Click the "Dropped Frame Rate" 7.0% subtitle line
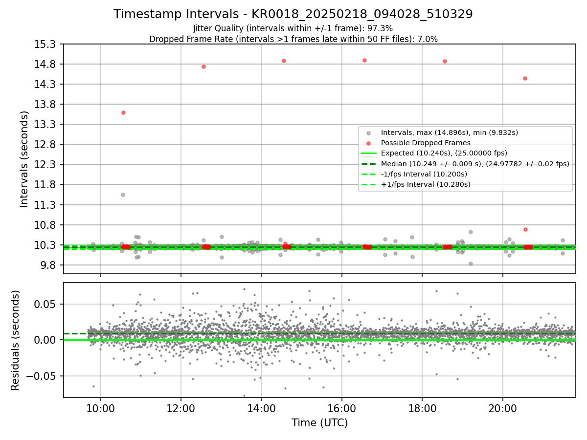The width and height of the screenshot is (587, 440). [x=293, y=39]
